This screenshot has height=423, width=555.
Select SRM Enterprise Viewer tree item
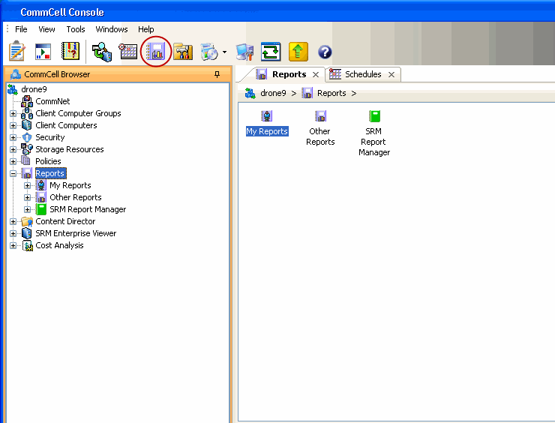click(x=76, y=233)
